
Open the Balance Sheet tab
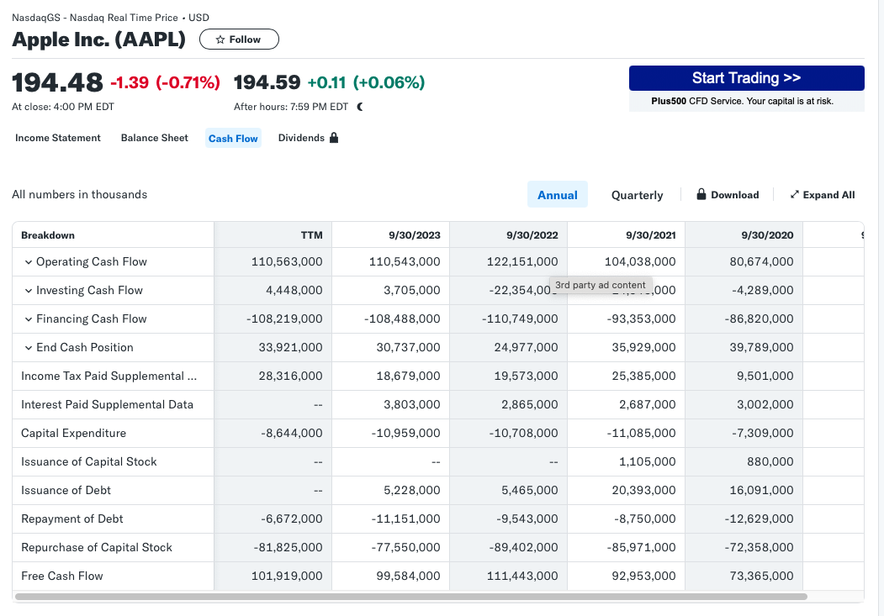[x=154, y=138]
